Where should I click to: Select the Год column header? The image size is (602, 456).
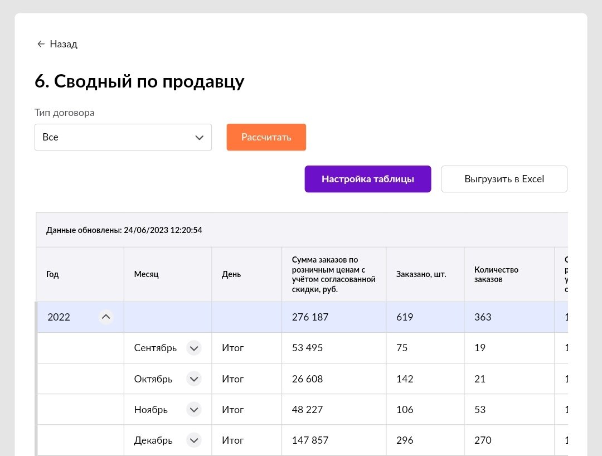(x=52, y=274)
